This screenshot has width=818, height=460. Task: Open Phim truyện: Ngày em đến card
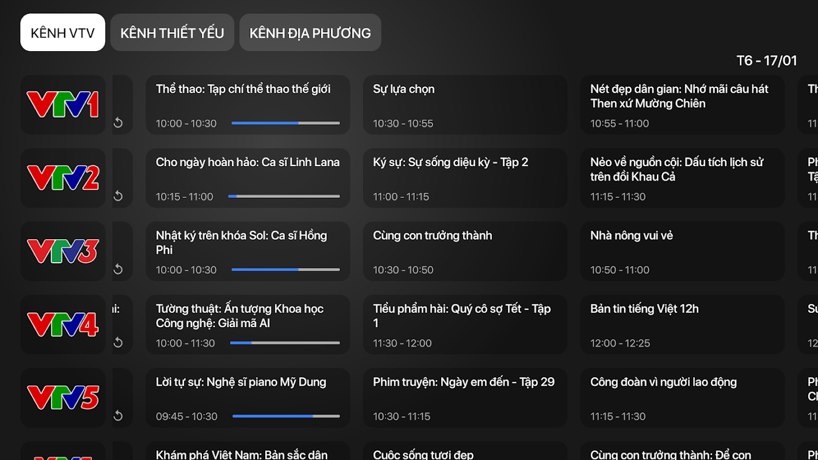click(465, 397)
